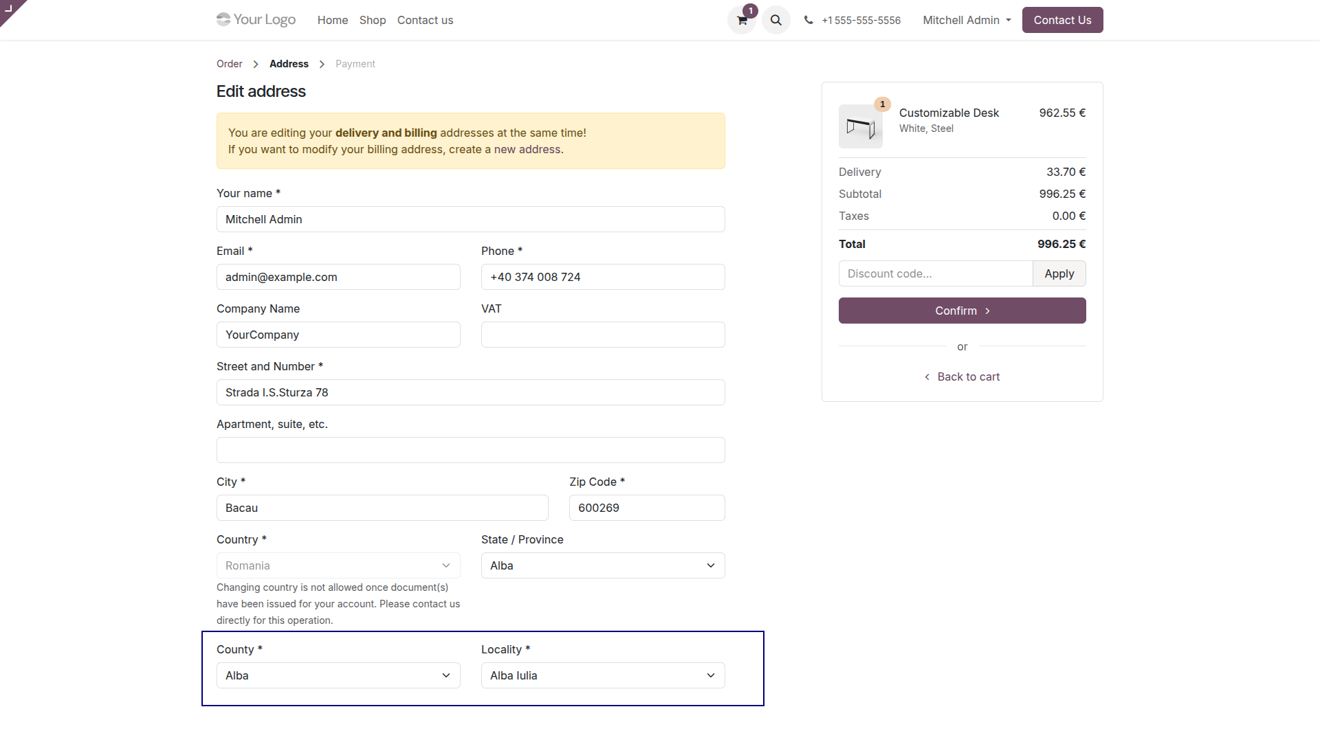Viewport: 1320px width, 742px height.
Task: Click the Confirm button
Action: pos(962,311)
